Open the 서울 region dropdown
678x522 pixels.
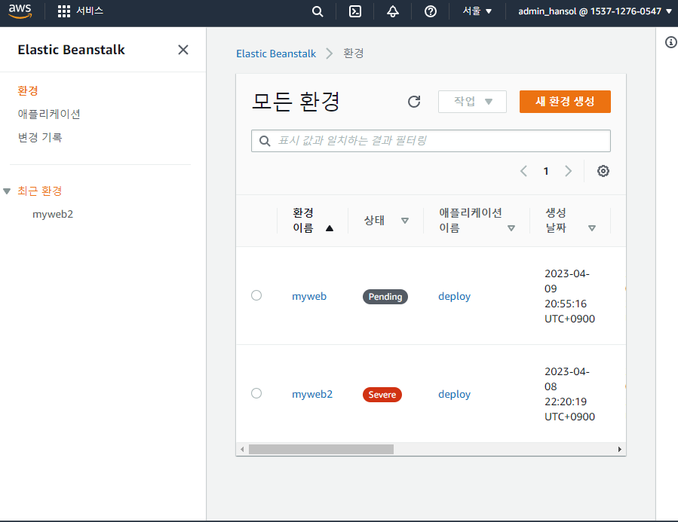tap(477, 11)
